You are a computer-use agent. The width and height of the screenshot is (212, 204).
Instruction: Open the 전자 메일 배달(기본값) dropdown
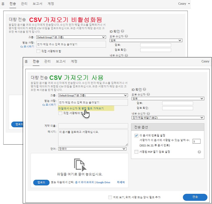(168, 118)
